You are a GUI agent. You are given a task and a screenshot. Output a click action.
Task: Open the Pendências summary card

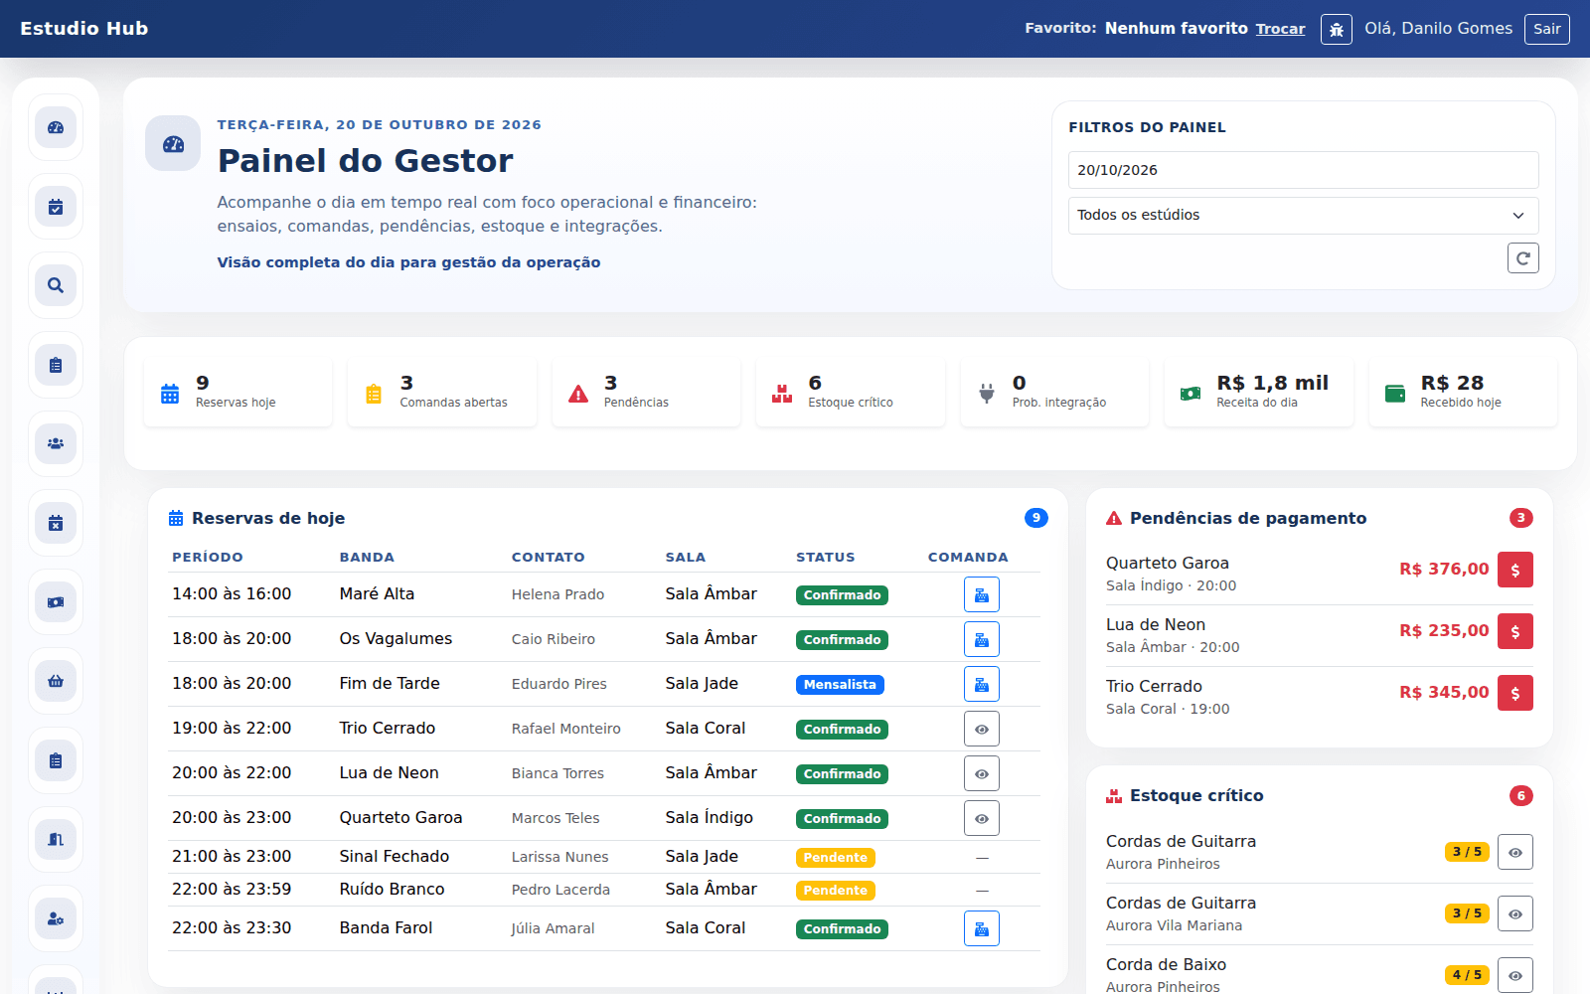click(x=646, y=393)
